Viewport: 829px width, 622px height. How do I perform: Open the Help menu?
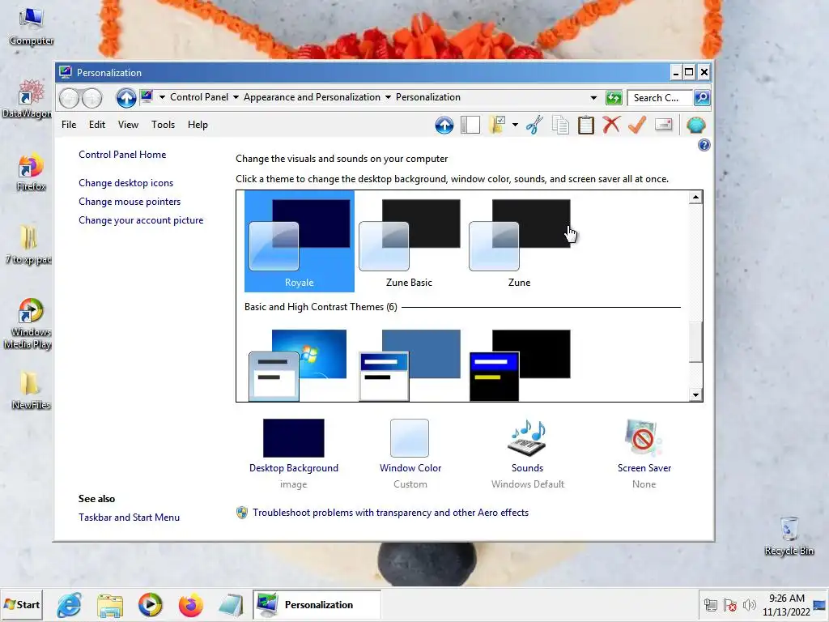(198, 125)
